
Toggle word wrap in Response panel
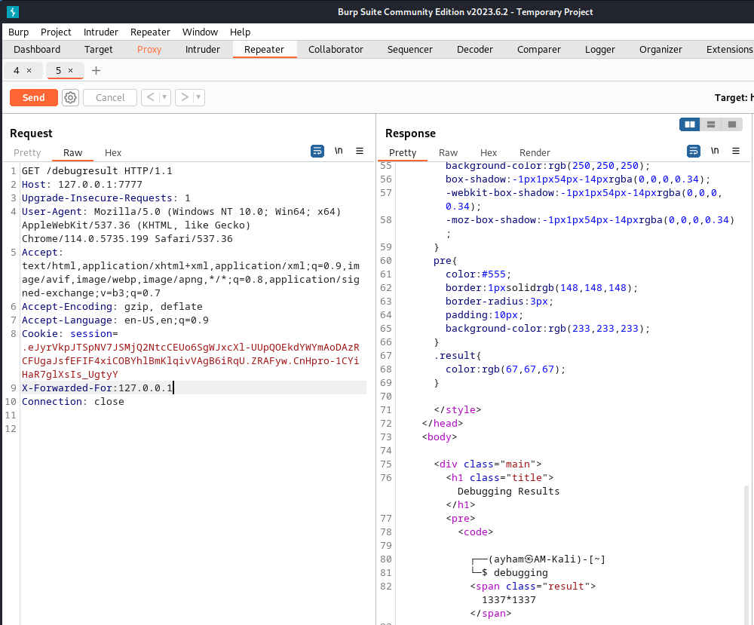pos(694,151)
